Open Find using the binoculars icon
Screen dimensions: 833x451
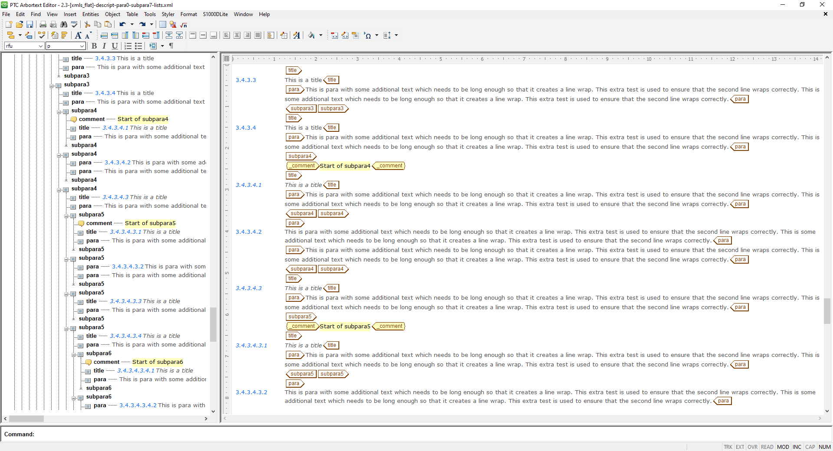pos(64,24)
